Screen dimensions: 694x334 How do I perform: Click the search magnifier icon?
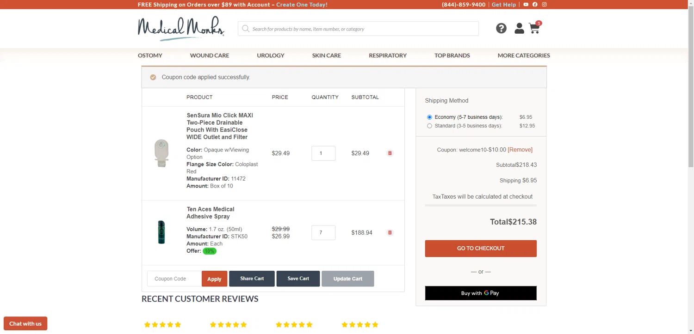coord(246,29)
